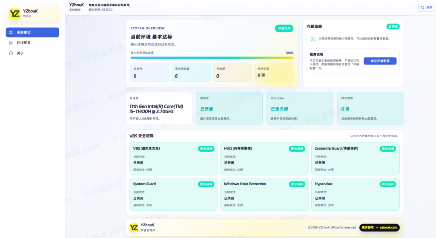Click the refresh arrows icon at top right
The image size is (436, 238).
pos(422,8)
